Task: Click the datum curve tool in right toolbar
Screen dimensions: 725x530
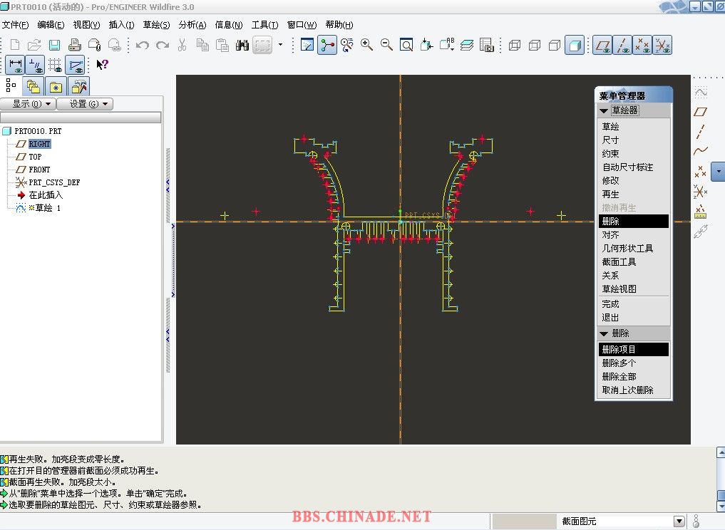Action: (x=701, y=150)
